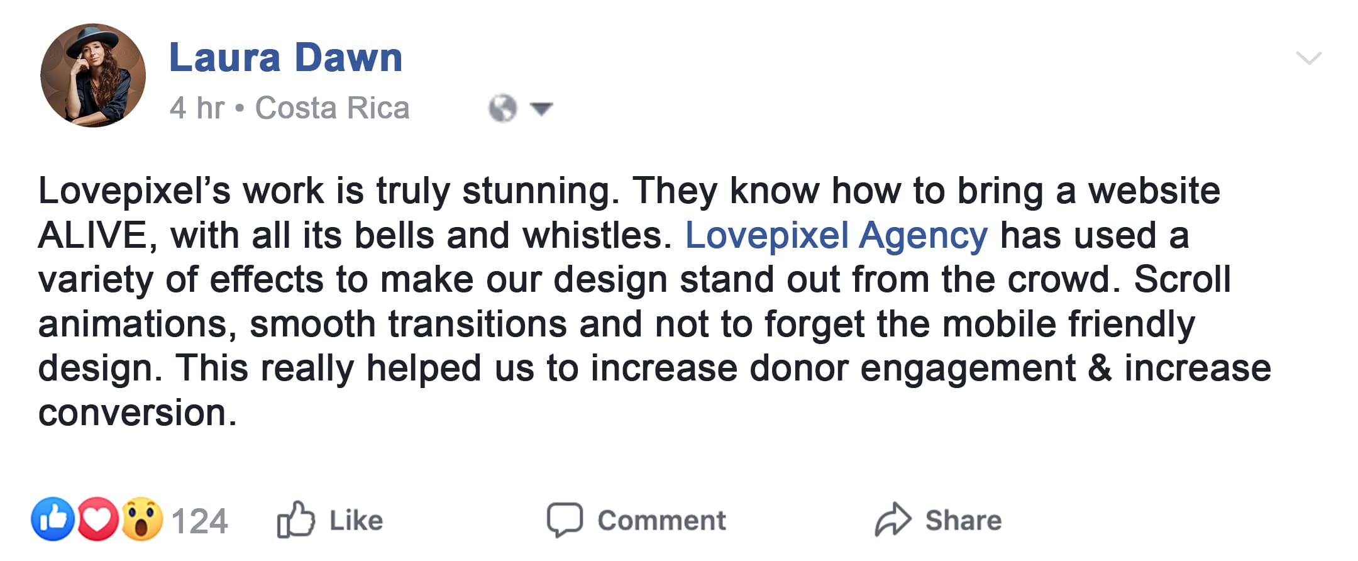This screenshot has height=561, width=1358.
Task: Click the speech bubble Comment icon
Action: (565, 520)
